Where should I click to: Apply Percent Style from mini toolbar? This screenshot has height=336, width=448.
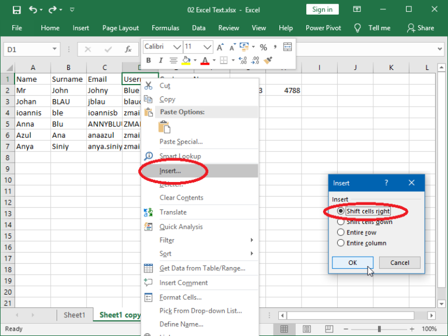(x=263, y=47)
